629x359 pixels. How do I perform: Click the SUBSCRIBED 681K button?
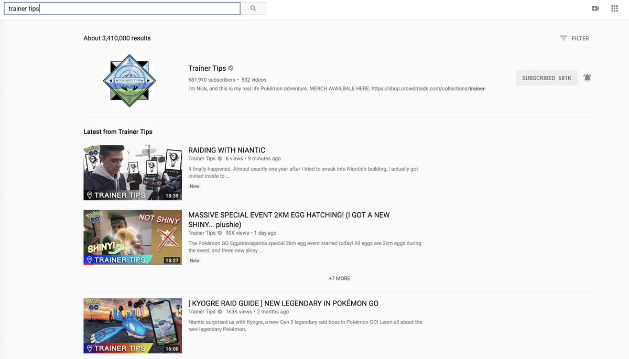coord(547,78)
